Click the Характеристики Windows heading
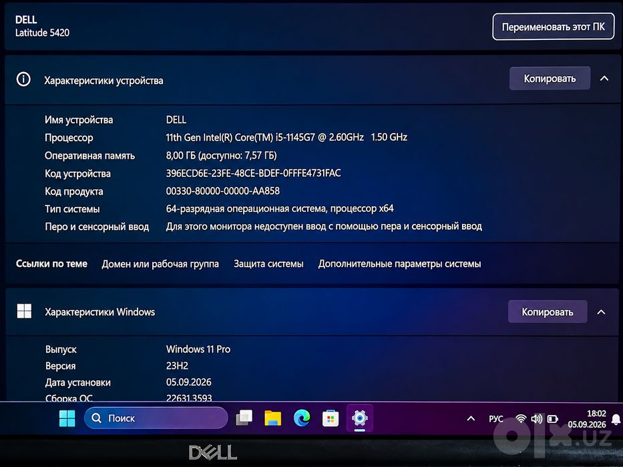Screen dimensions: 623x467 [x=99, y=312]
